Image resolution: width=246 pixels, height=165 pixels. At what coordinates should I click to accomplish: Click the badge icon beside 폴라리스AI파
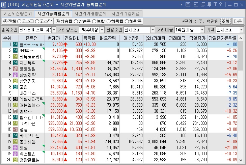[15, 45]
